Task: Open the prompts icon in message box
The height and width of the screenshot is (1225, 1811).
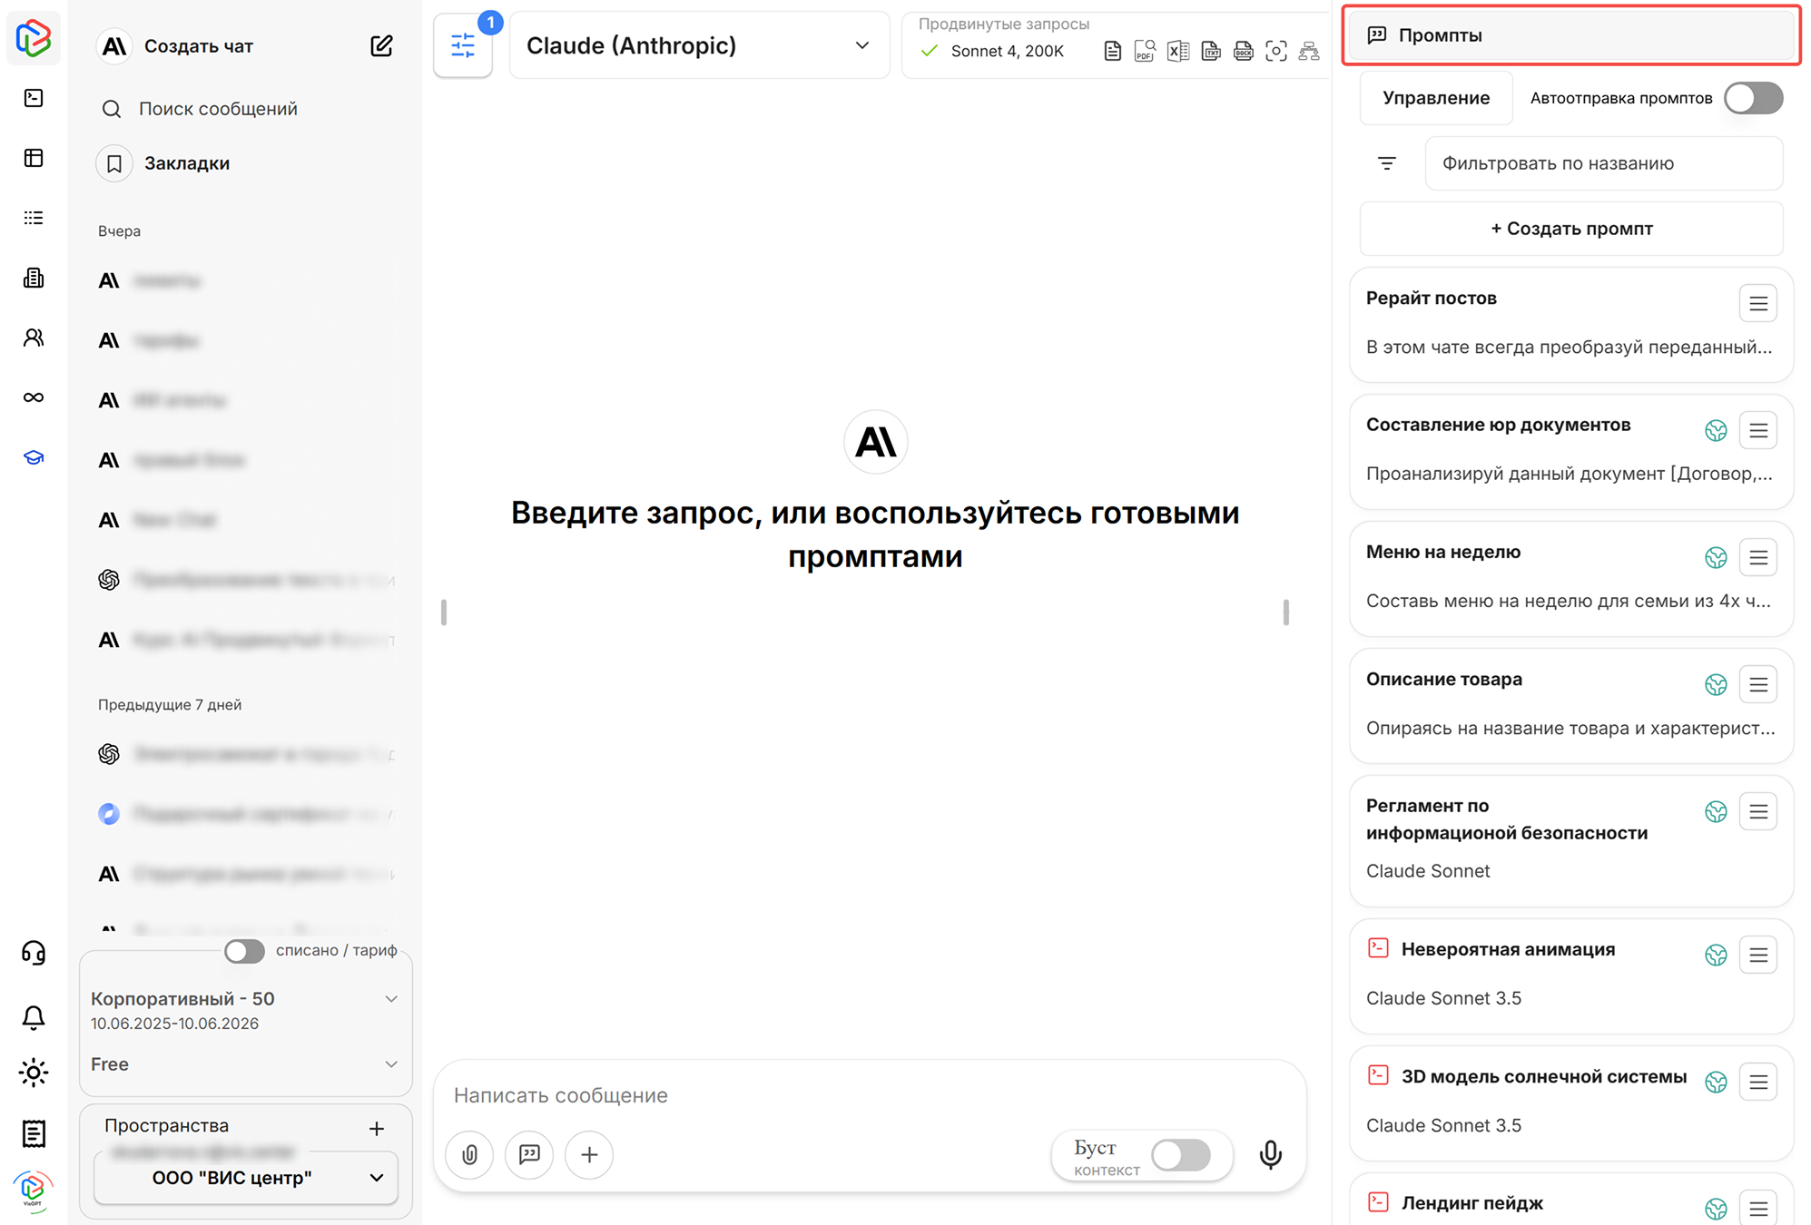Action: coord(529,1154)
